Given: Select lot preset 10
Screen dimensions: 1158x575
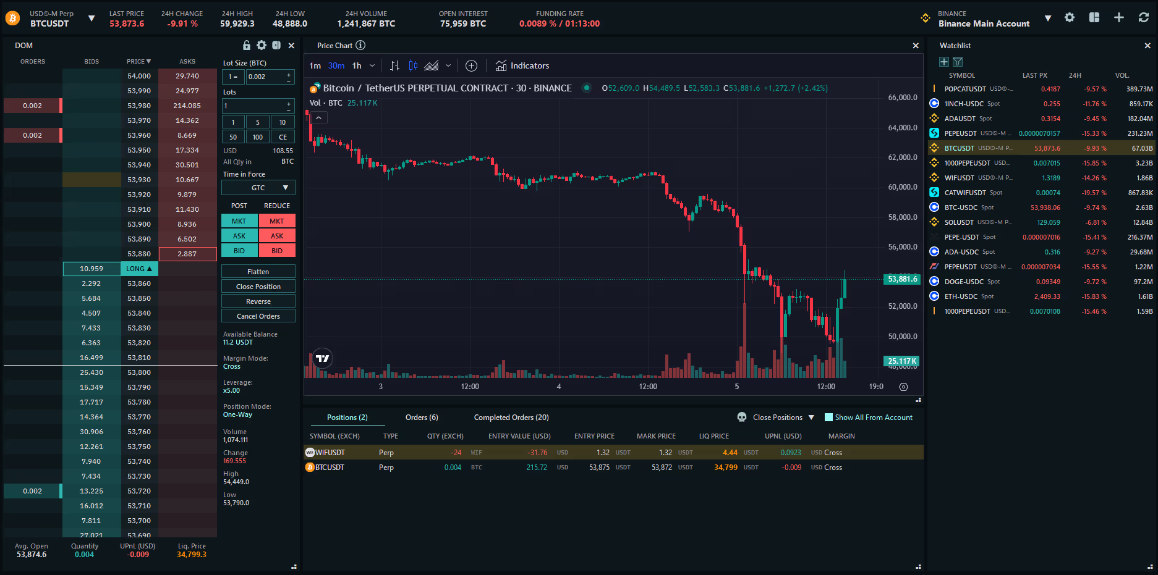Looking at the screenshot, I should point(283,122).
